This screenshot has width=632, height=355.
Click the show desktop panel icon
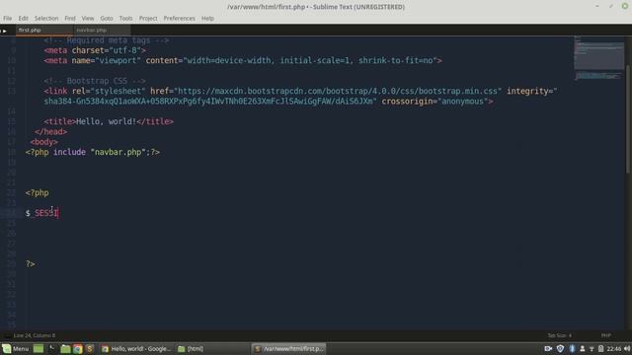pyautogui.click(x=39, y=348)
